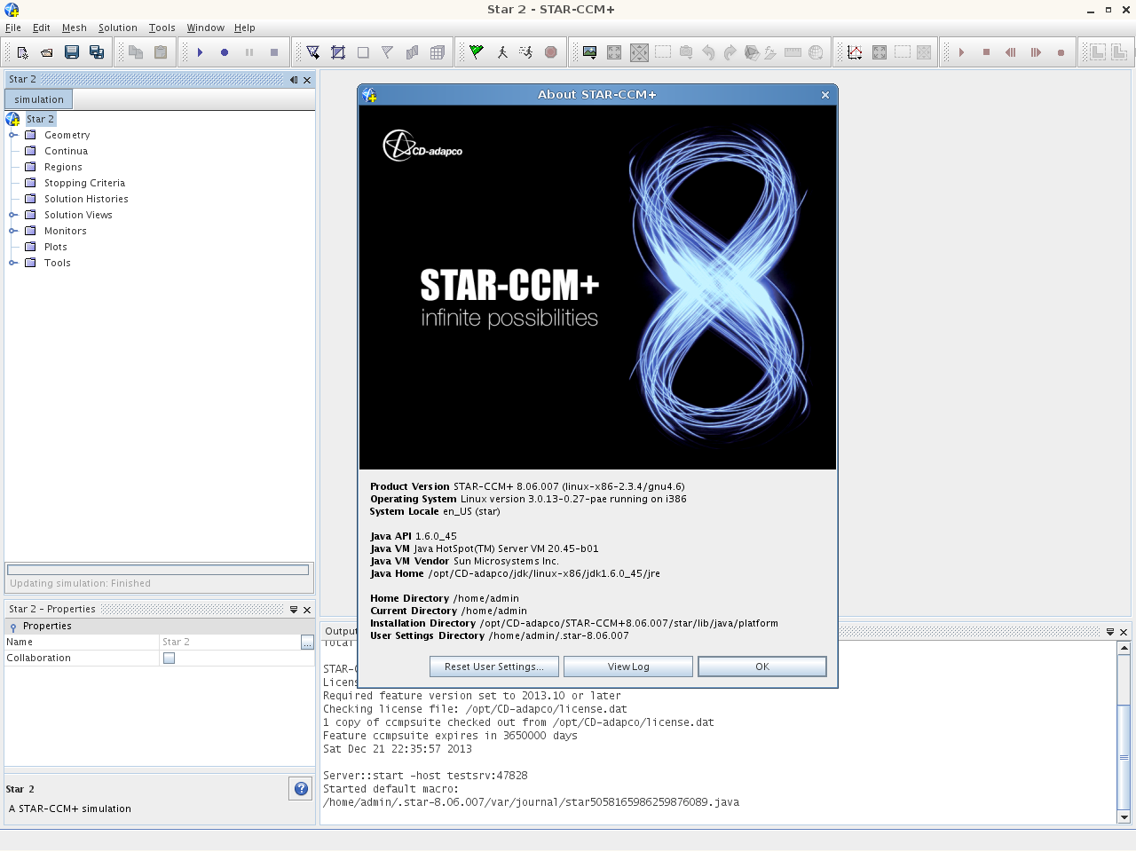Image resolution: width=1136 pixels, height=852 pixels.
Task: Open the File menu
Action: [13, 28]
